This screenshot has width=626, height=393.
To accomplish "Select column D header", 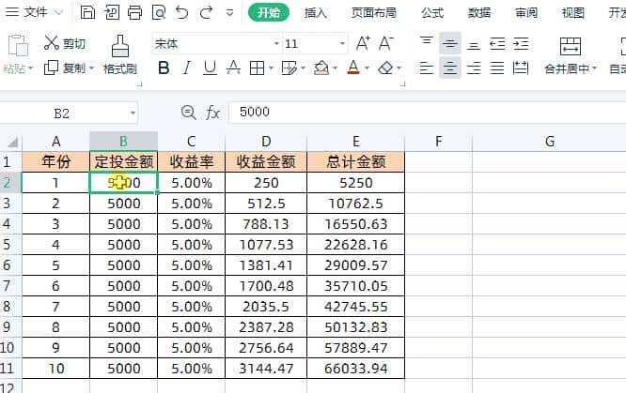I will coord(266,142).
